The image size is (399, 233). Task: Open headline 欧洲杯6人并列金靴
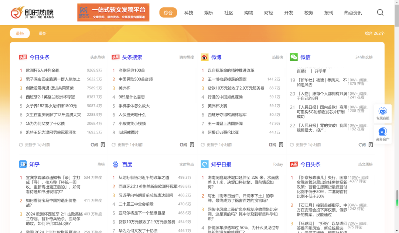click(x=42, y=70)
